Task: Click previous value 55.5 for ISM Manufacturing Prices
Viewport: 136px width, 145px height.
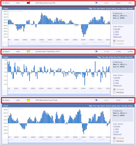Action: (130, 100)
